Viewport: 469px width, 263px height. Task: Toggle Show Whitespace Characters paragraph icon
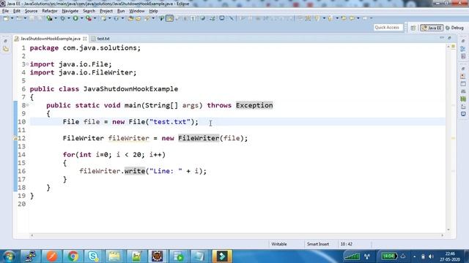coord(193,18)
